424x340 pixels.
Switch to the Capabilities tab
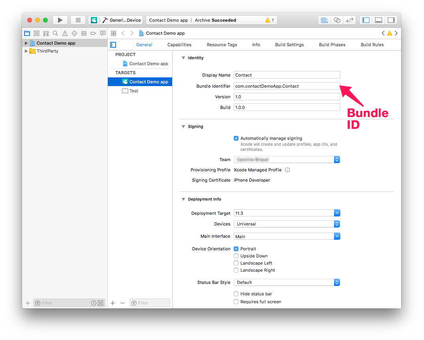(179, 45)
